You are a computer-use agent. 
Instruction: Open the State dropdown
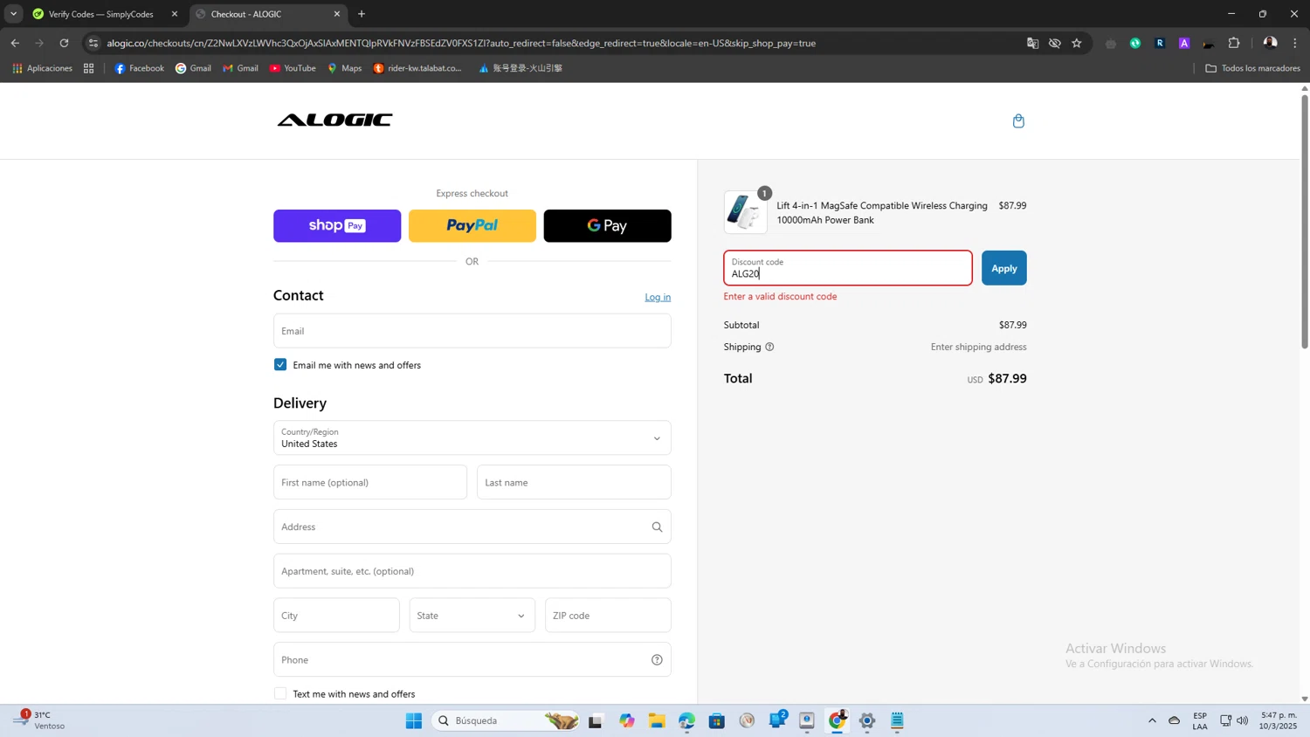point(472,616)
